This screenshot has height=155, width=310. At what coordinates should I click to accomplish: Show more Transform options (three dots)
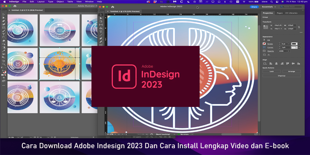point(301,32)
